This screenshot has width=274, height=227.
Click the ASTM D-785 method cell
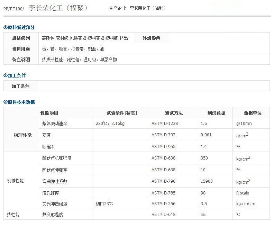coord(173,193)
